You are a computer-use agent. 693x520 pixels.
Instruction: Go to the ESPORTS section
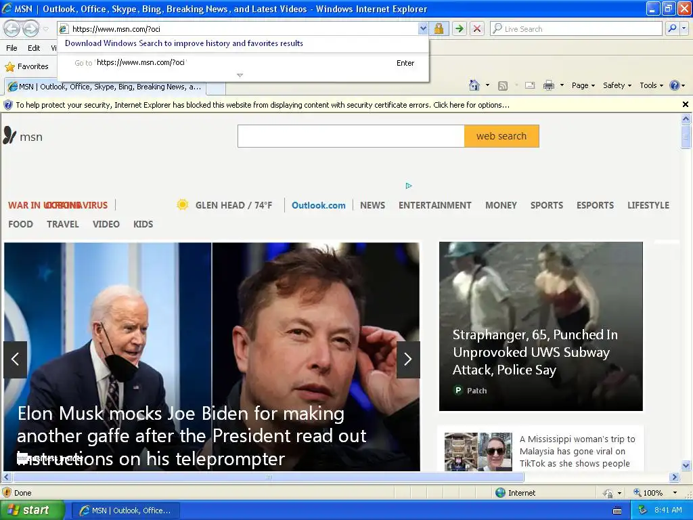[595, 205]
